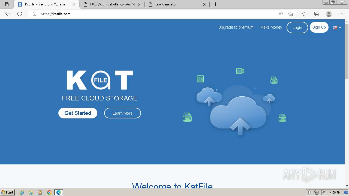Add this page to favorites

[x=291, y=14]
